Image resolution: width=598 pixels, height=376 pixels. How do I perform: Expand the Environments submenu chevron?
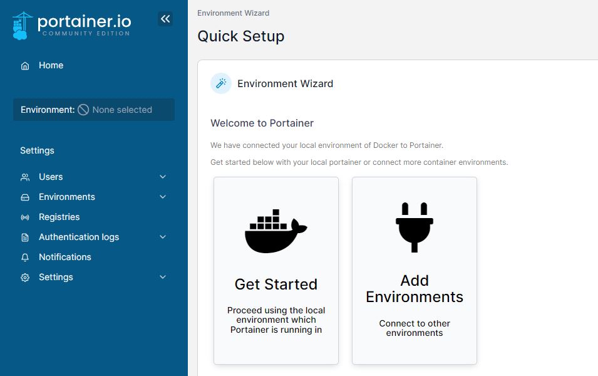click(163, 197)
